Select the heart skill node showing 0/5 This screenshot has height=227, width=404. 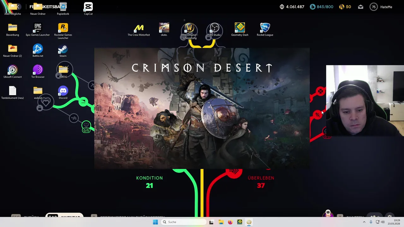coord(86,127)
